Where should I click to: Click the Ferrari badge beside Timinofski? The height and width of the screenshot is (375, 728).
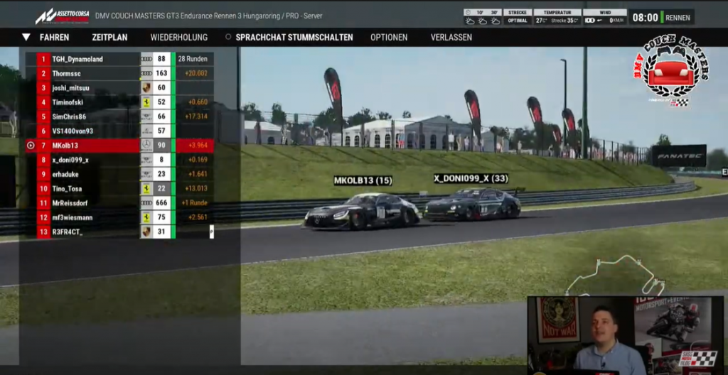(146, 102)
